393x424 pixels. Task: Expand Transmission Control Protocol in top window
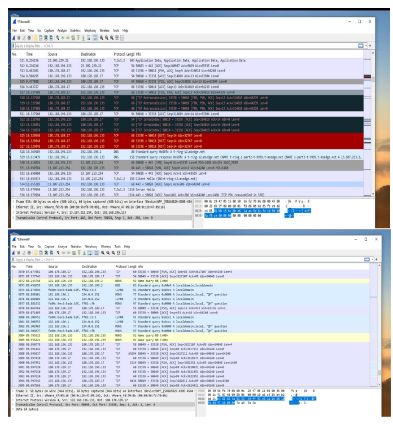(13, 218)
